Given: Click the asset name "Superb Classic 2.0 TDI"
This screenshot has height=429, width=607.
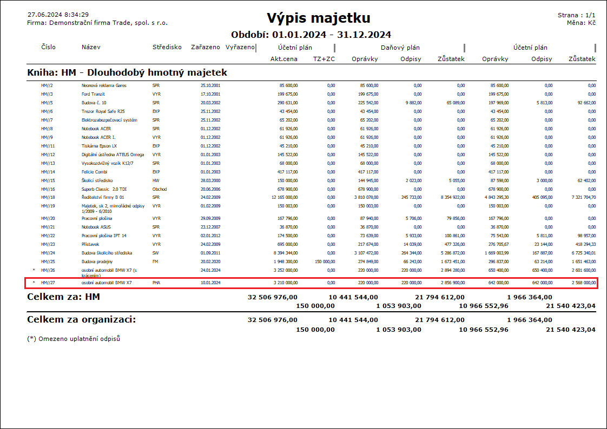Looking at the screenshot, I should 104,190.
